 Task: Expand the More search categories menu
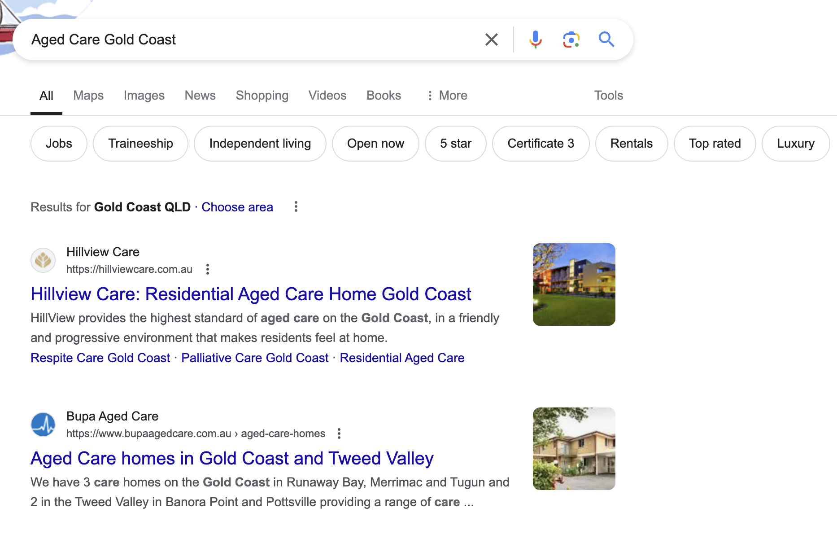447,96
